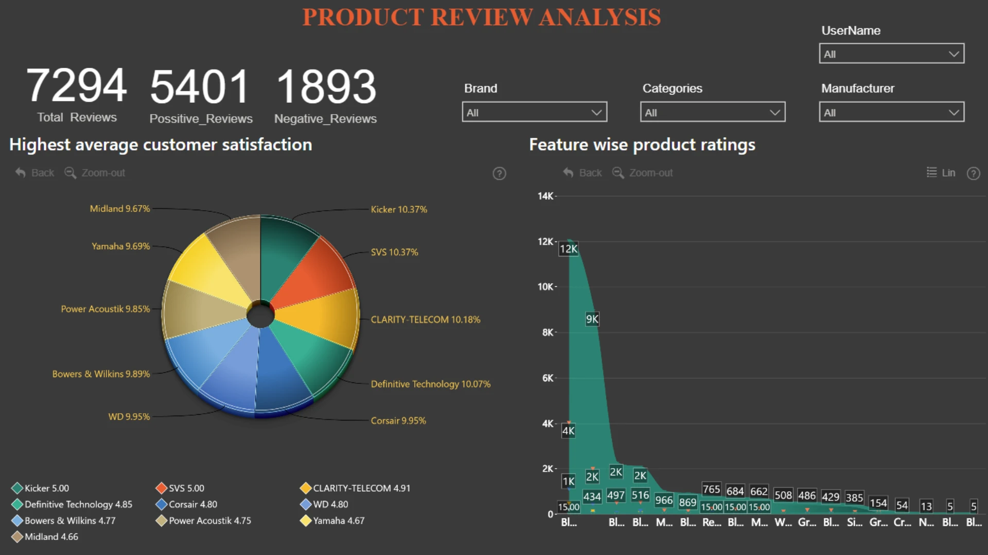The height and width of the screenshot is (555, 988).
Task: Click the Power Acoustik 9.85% label
Action: 105,309
